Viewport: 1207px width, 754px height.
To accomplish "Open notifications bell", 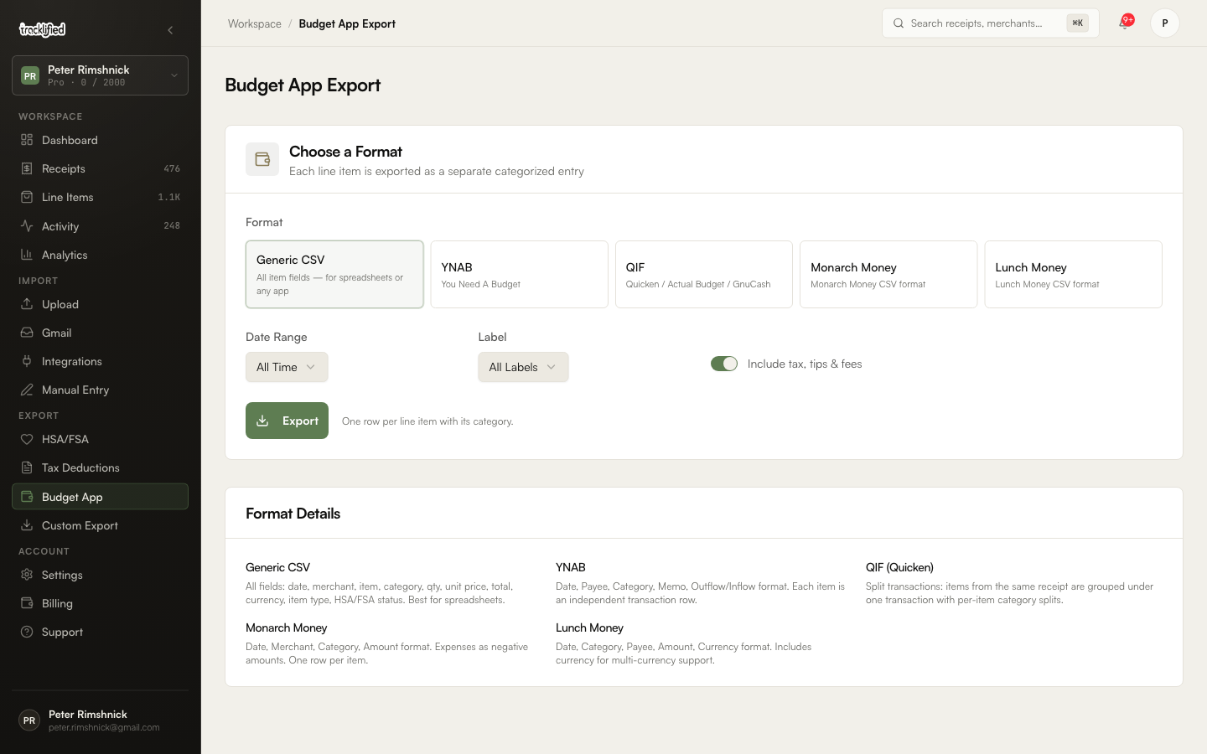I will point(1125,23).
